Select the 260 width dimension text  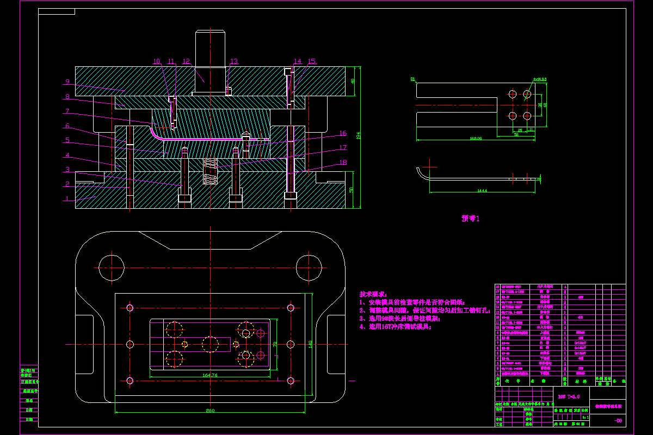click(210, 411)
